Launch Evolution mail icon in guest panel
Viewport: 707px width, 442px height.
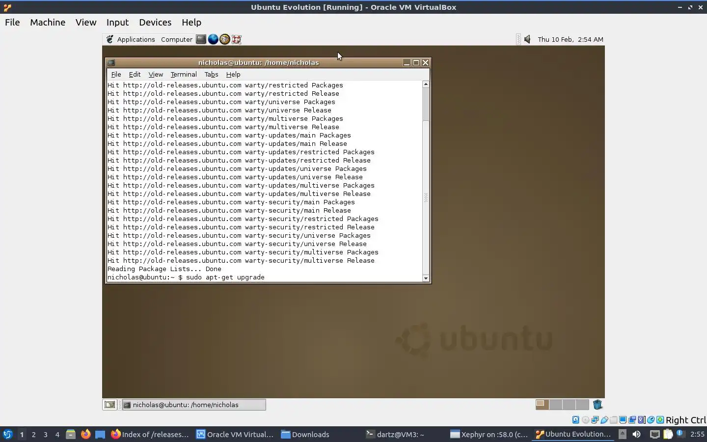pos(225,39)
